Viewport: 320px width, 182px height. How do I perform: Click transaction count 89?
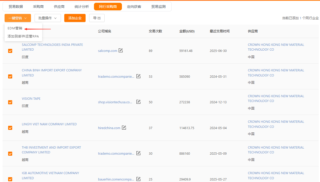pyautogui.click(x=151, y=51)
